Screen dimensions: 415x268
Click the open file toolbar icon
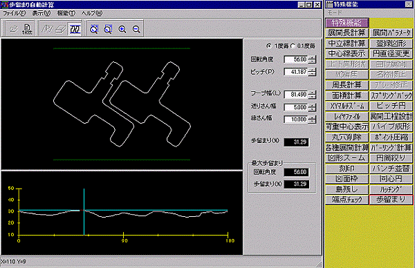(x=14, y=29)
